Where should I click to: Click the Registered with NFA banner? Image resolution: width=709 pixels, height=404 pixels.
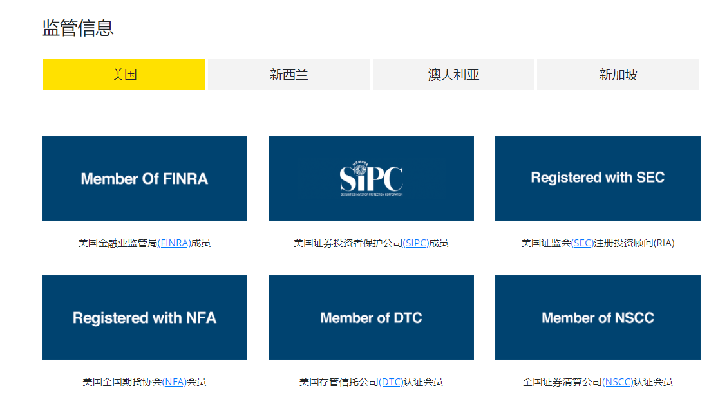(144, 317)
